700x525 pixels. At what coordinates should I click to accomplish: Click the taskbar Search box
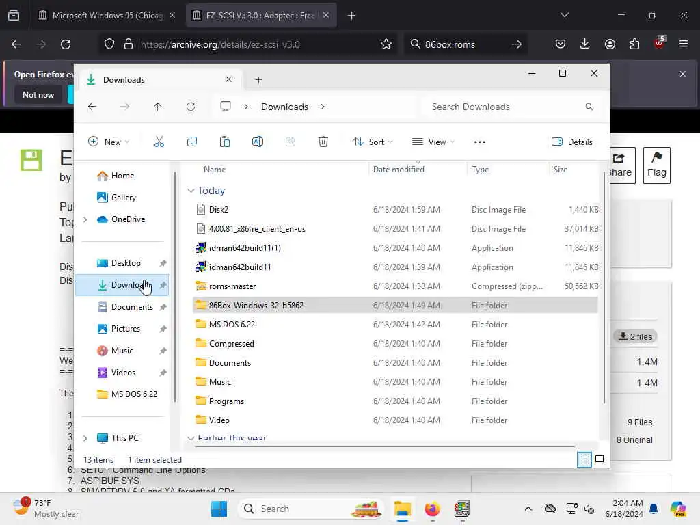click(311, 509)
